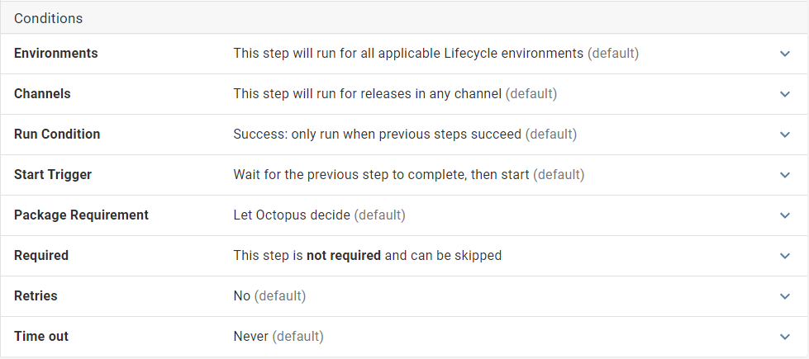Screen dimensions: 809x359
Task: Click the Channels label
Action: click(42, 94)
